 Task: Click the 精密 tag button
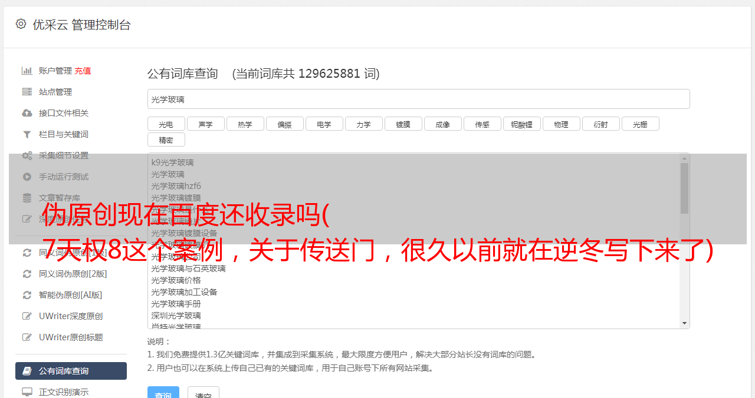[166, 140]
